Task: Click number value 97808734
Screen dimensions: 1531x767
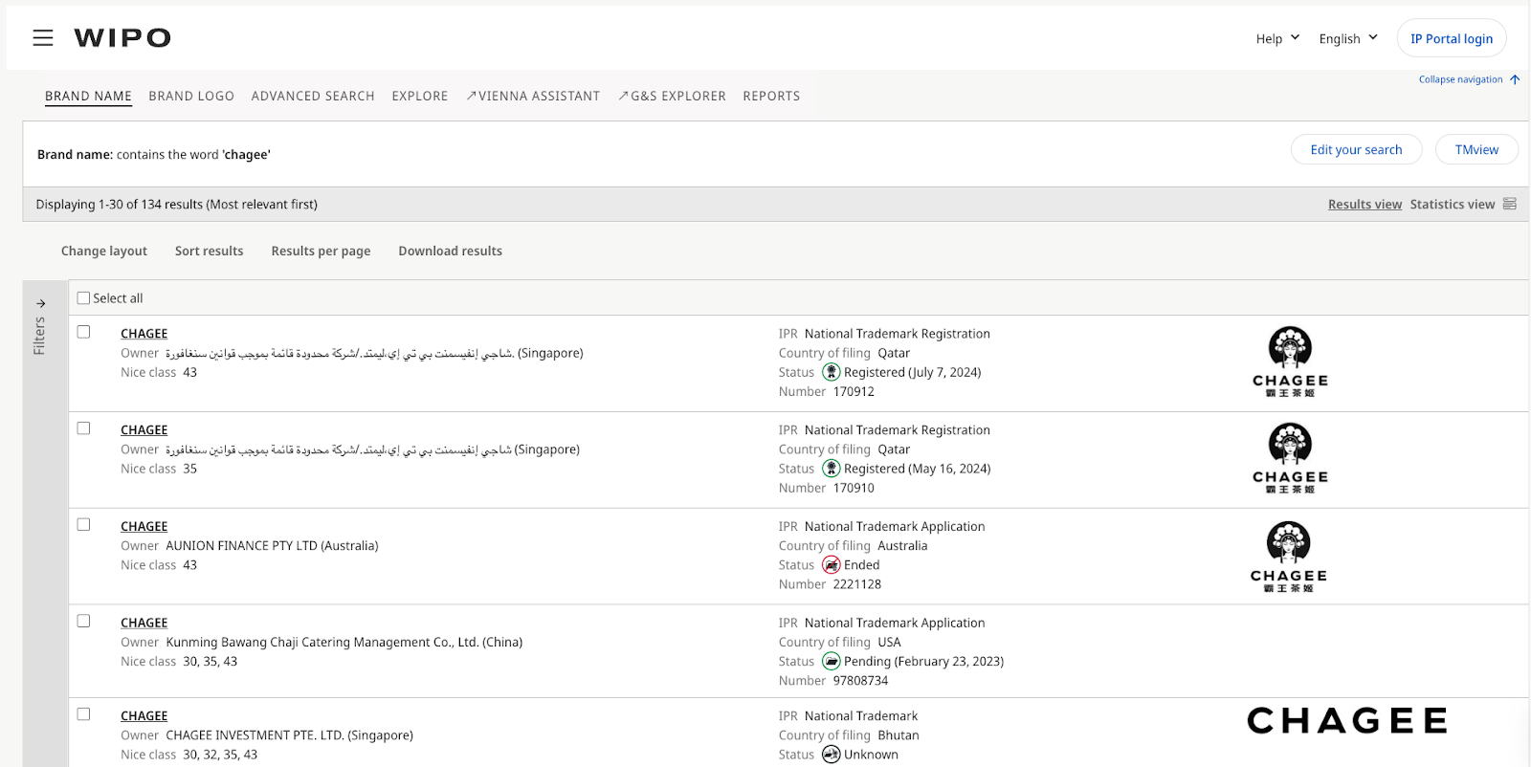Action: pos(860,680)
